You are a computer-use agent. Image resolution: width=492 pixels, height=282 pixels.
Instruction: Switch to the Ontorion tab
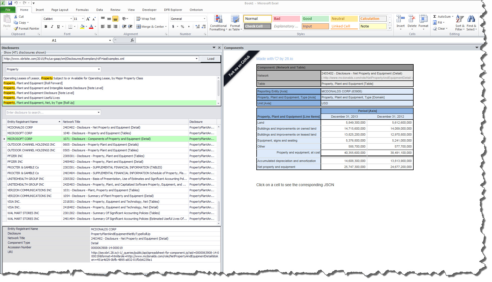[x=196, y=10]
